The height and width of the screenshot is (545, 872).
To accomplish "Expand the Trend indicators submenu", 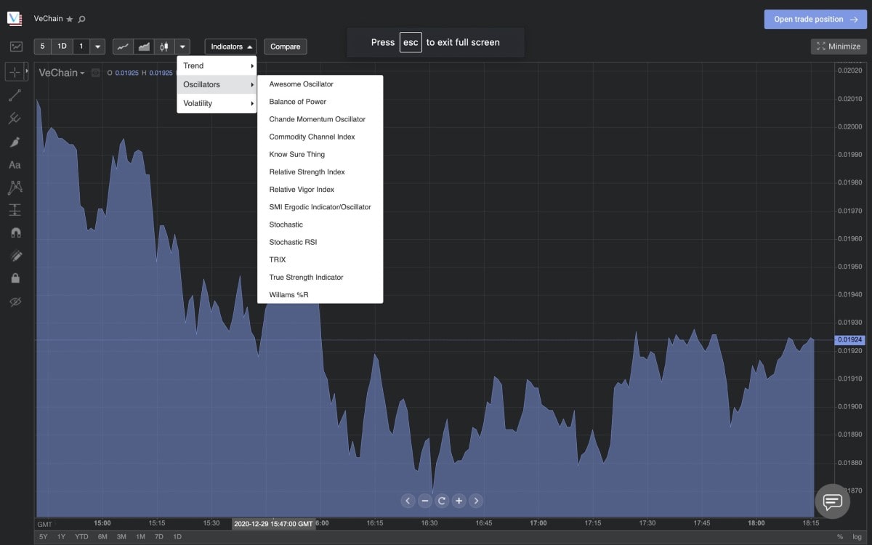I will 217,65.
